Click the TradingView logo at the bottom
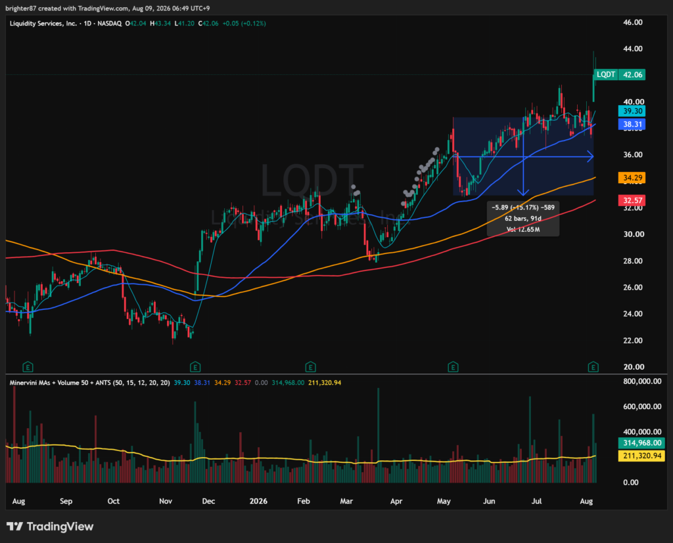The height and width of the screenshot is (543, 673). coord(50,527)
